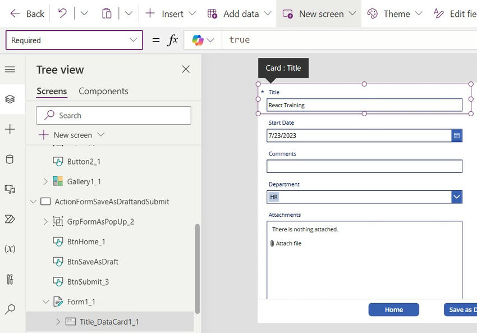Click the Undo arrow icon
Viewport: 477px width, 333px height.
click(x=62, y=13)
